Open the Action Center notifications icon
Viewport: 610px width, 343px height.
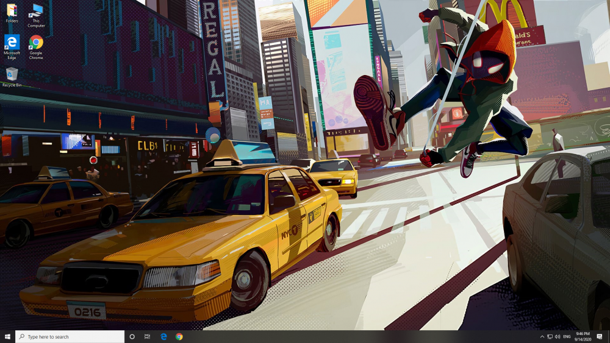pos(600,336)
